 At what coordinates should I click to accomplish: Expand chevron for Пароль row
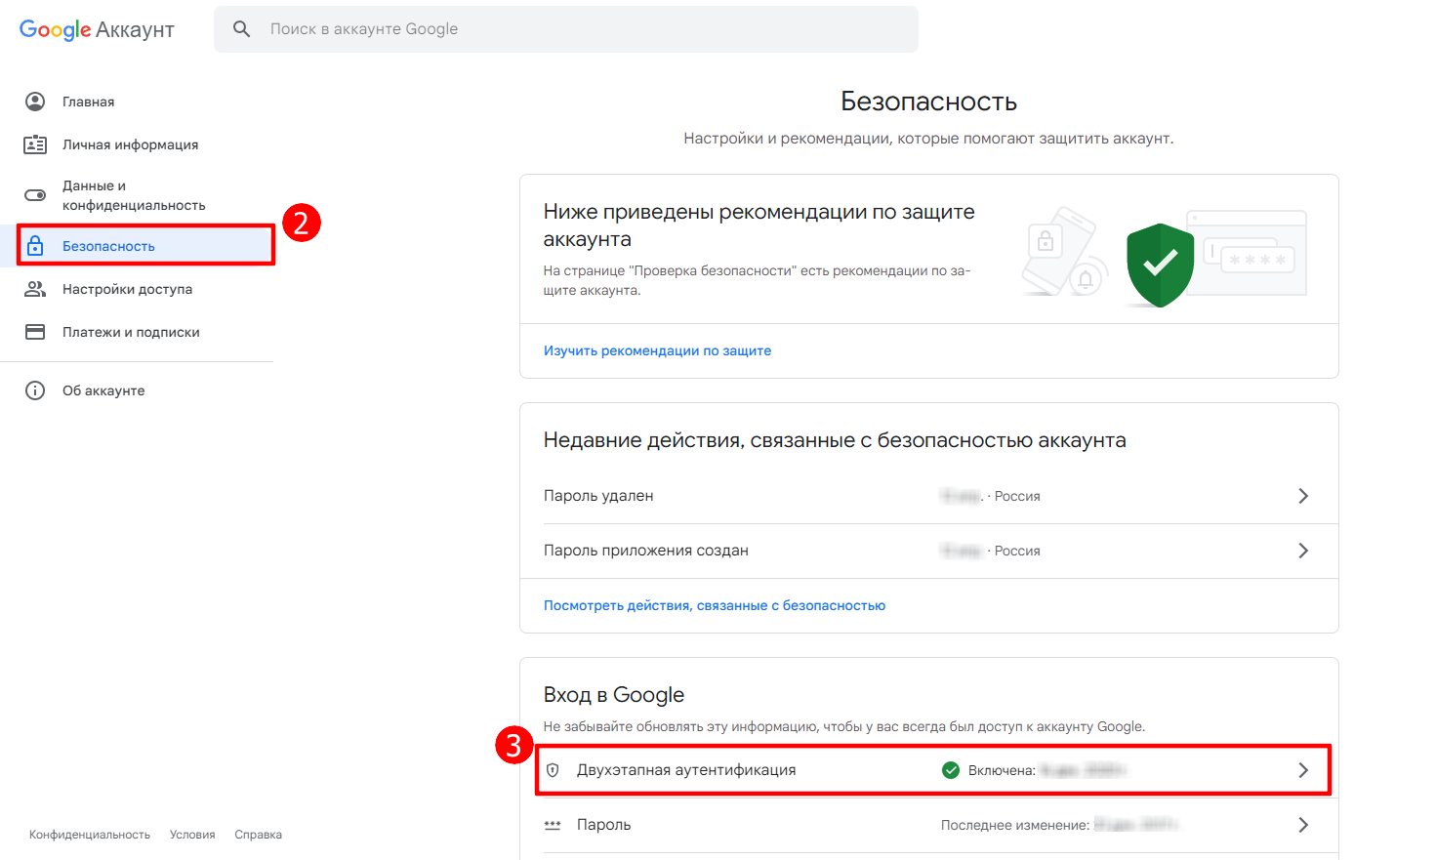1303,825
